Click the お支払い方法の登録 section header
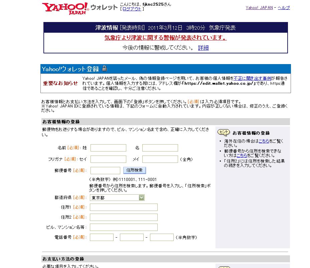 165,259
